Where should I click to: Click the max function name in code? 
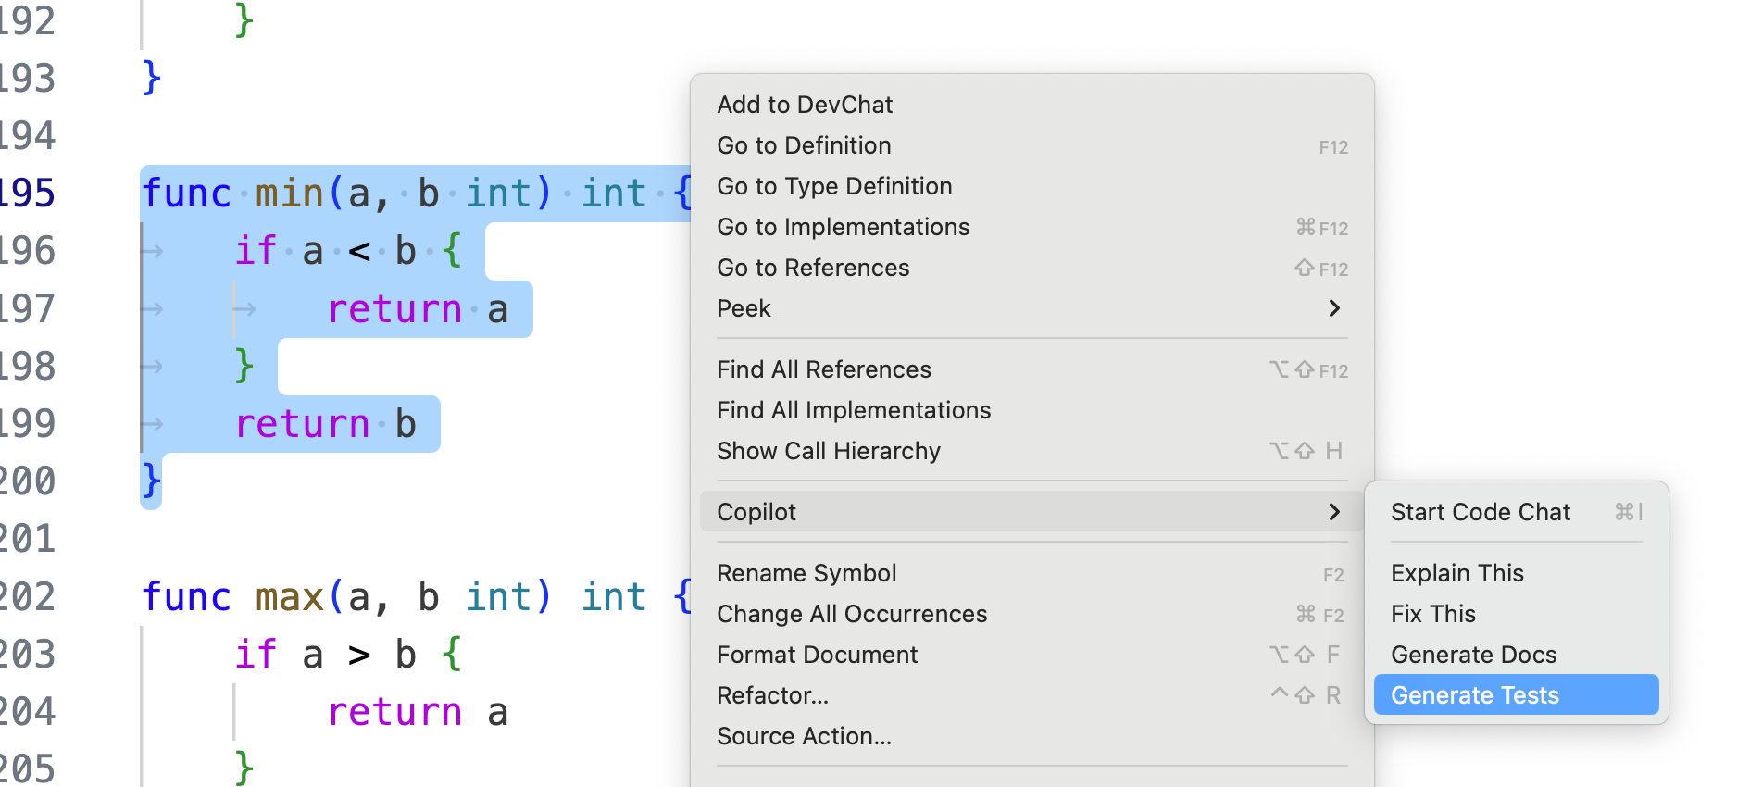tap(289, 597)
